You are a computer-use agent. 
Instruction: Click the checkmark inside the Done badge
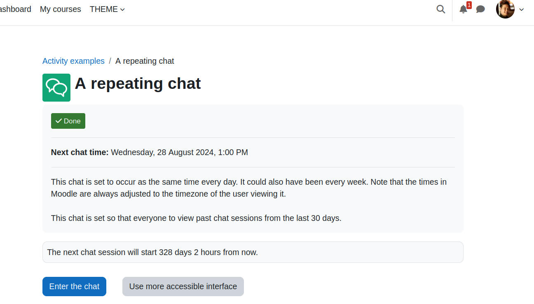59,121
